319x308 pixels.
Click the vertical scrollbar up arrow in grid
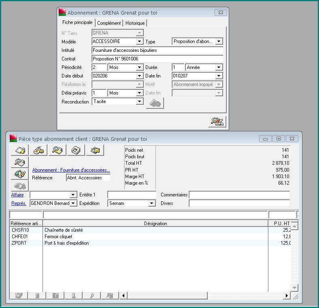(x=294, y=226)
